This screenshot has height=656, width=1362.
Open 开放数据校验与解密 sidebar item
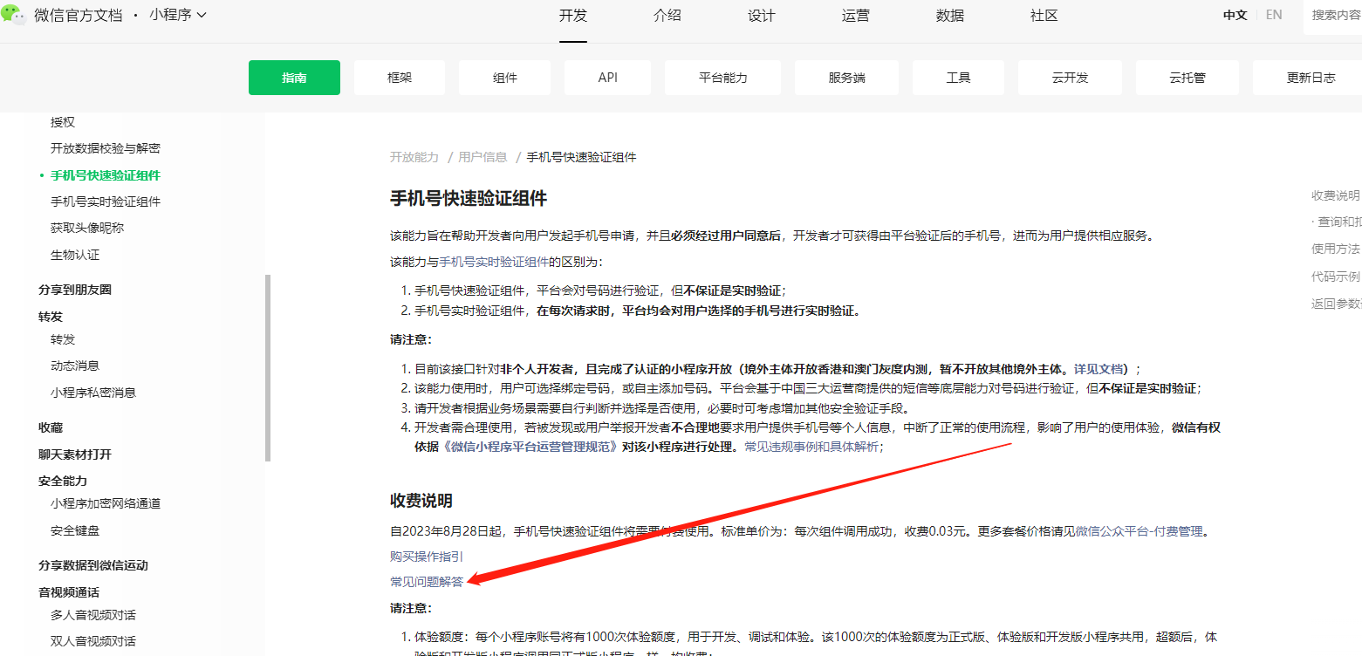tap(106, 148)
